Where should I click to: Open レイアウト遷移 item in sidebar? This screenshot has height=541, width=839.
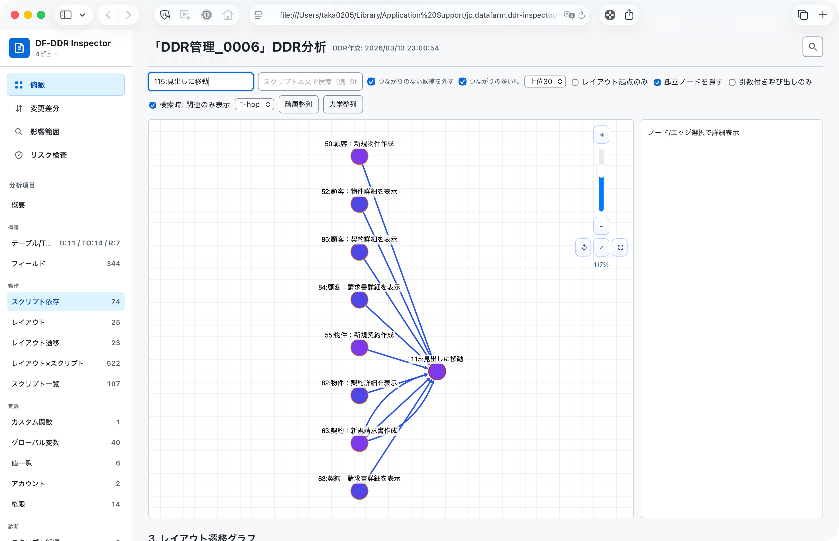[x=66, y=343]
